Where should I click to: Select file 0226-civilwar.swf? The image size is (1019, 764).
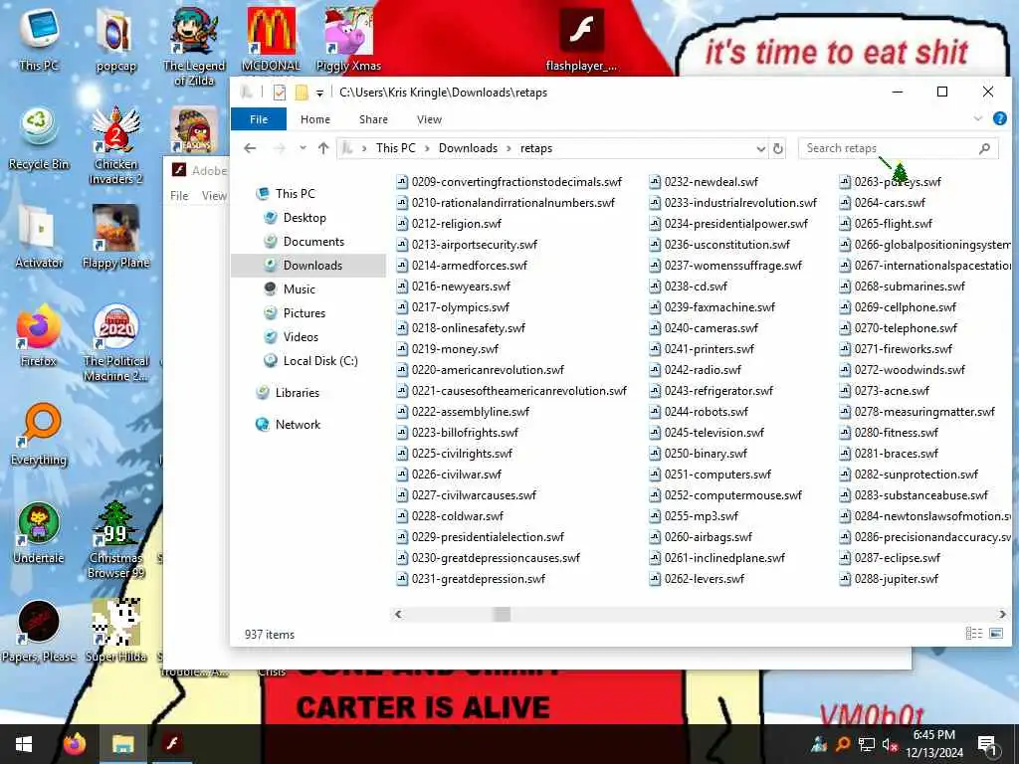coord(449,475)
